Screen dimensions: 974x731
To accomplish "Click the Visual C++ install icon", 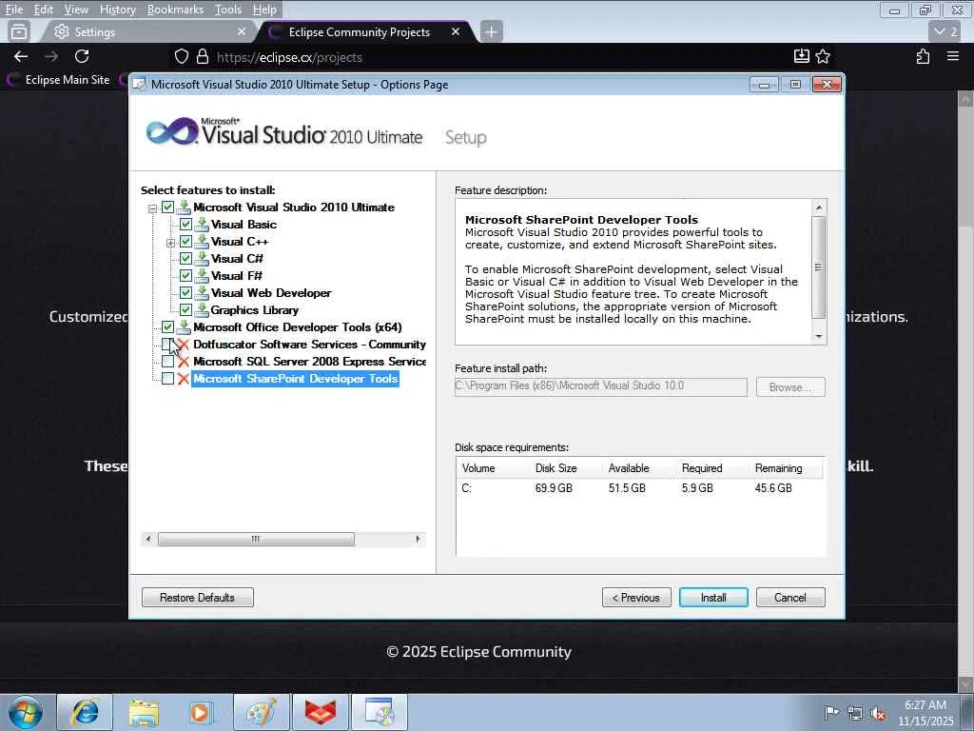I will [202, 242].
